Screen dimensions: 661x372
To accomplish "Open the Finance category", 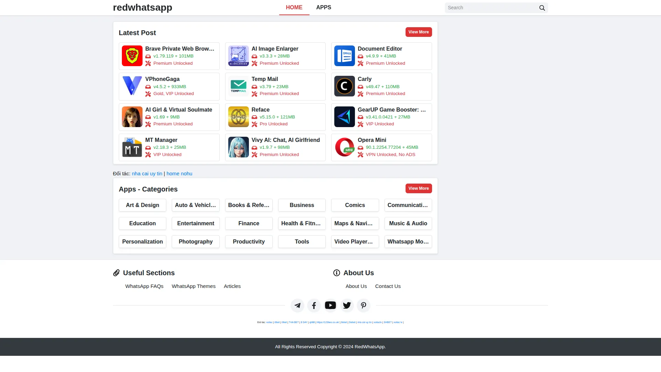I will coord(249,223).
